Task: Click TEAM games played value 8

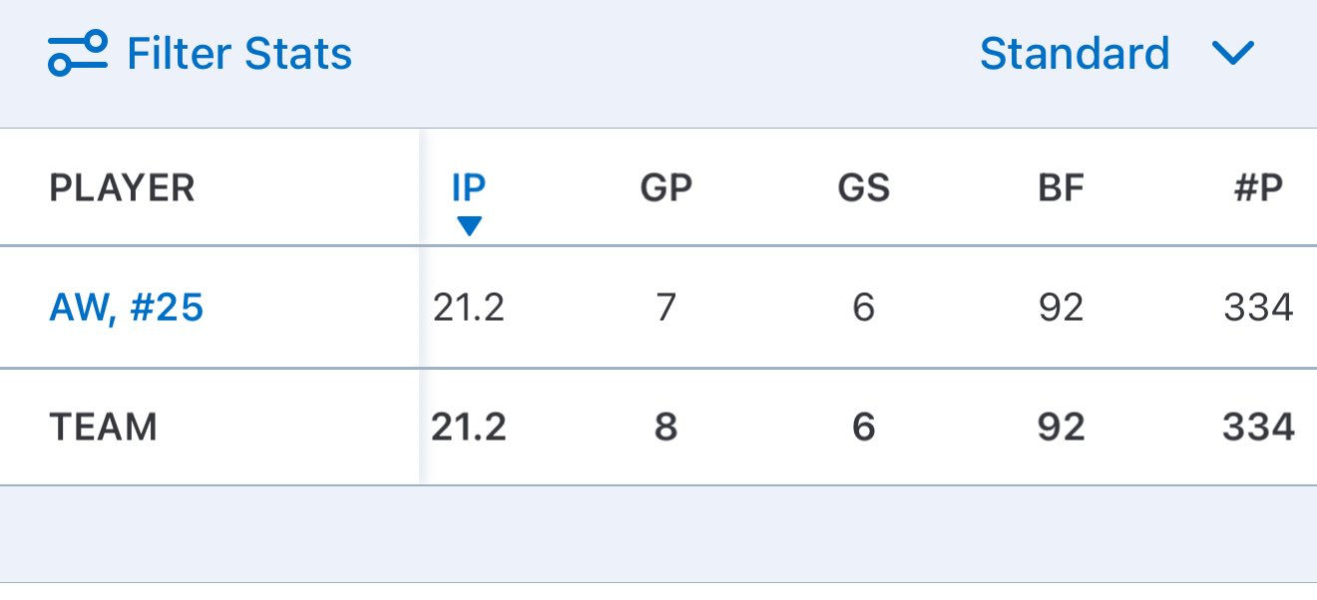Action: (665, 428)
